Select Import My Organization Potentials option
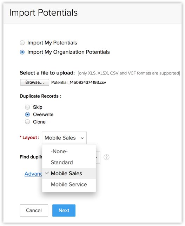The image size is (185, 226). 22,52
